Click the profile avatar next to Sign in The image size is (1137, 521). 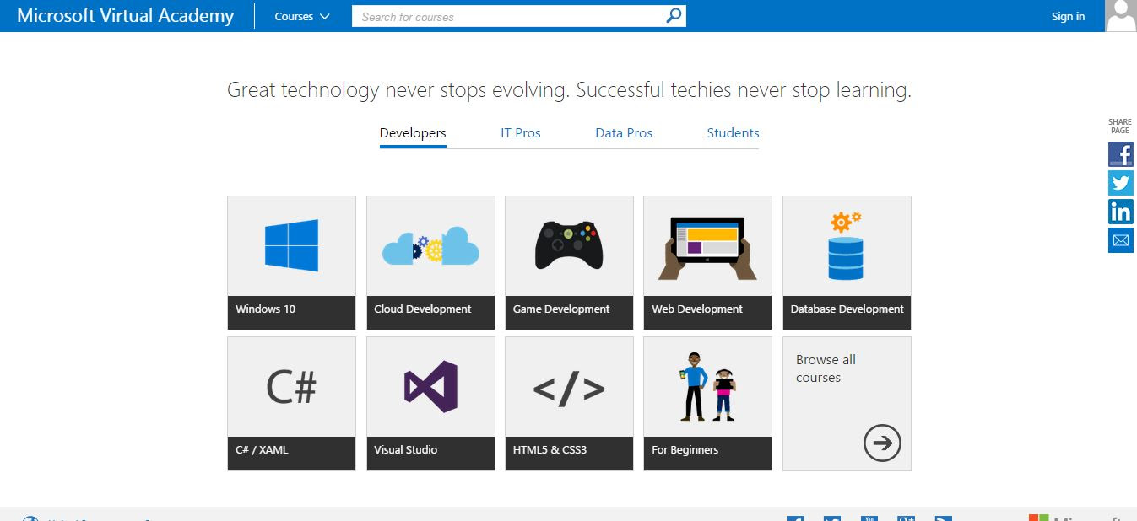click(x=1120, y=15)
